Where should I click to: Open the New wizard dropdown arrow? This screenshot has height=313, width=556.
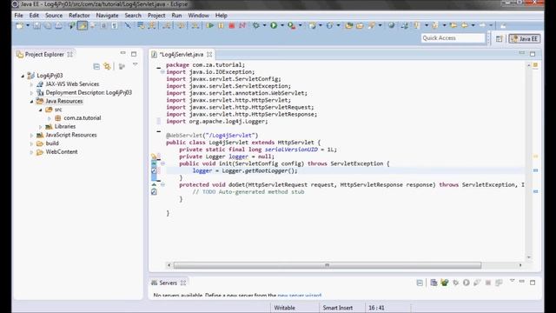pyautogui.click(x=28, y=25)
